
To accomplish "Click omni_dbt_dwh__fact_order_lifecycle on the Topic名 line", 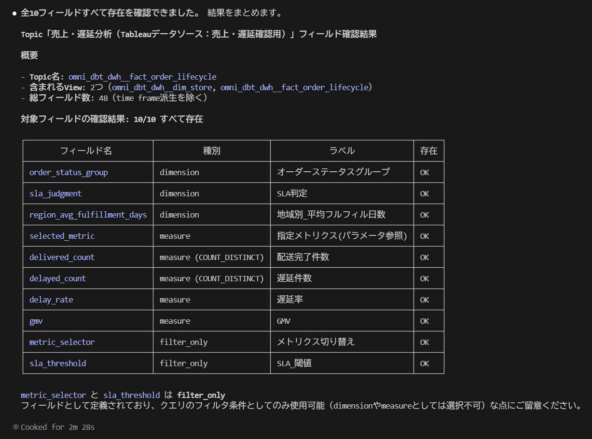I will (x=142, y=77).
